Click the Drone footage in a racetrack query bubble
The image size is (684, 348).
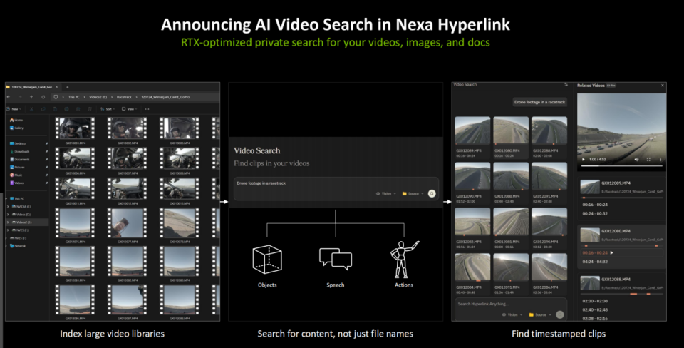tap(539, 102)
